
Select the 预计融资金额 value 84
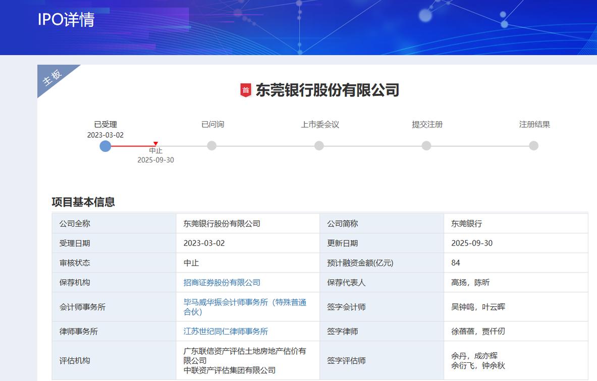tap(455, 262)
